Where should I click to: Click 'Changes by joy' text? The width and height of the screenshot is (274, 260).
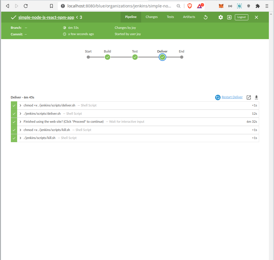point(125,28)
